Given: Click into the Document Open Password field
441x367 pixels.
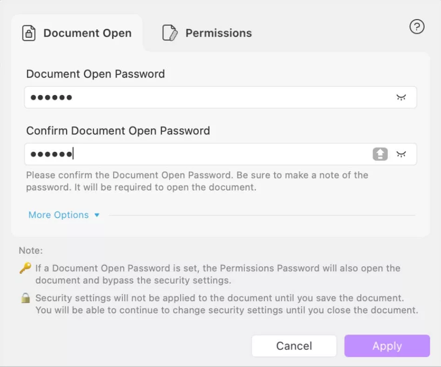Looking at the screenshot, I should tap(205, 98).
